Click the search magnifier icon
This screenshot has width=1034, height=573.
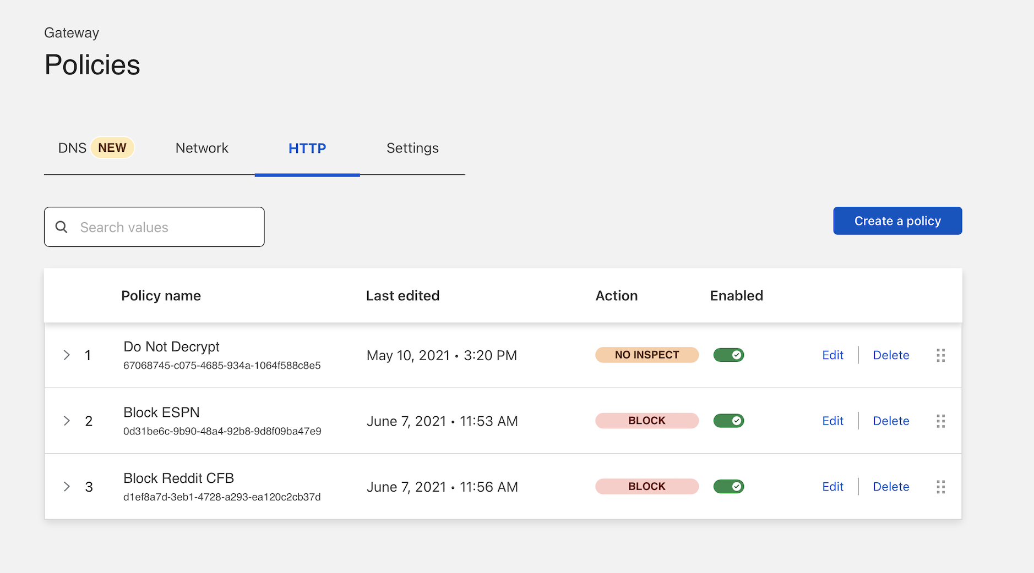click(62, 227)
